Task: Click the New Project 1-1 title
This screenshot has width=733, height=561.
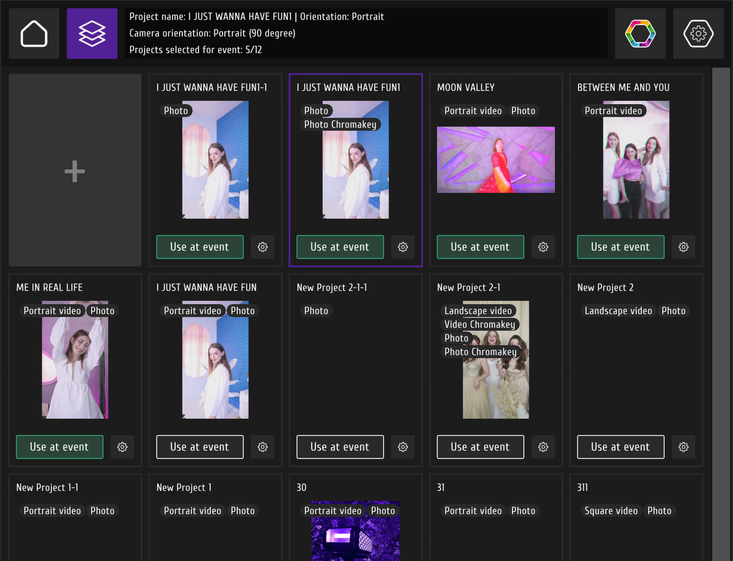Action: coord(47,488)
